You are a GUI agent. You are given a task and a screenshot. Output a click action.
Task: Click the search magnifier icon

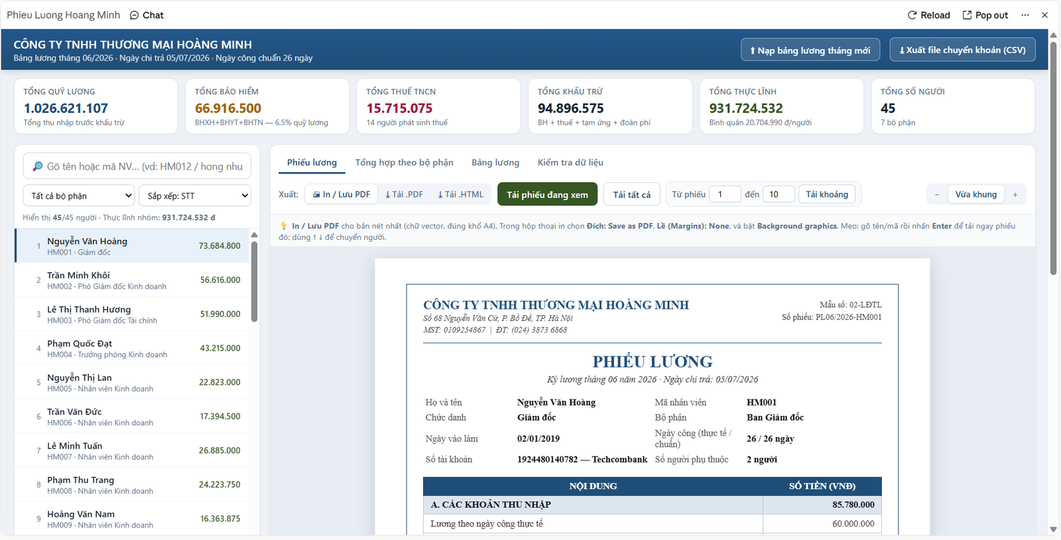[37, 166]
